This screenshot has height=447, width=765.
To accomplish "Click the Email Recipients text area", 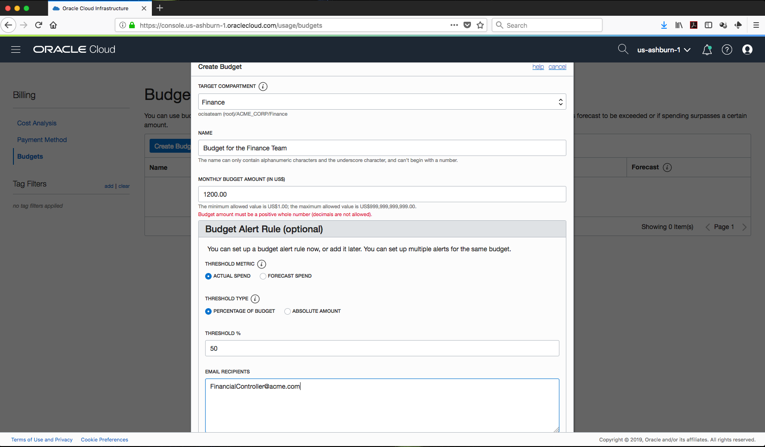I will click(x=382, y=405).
